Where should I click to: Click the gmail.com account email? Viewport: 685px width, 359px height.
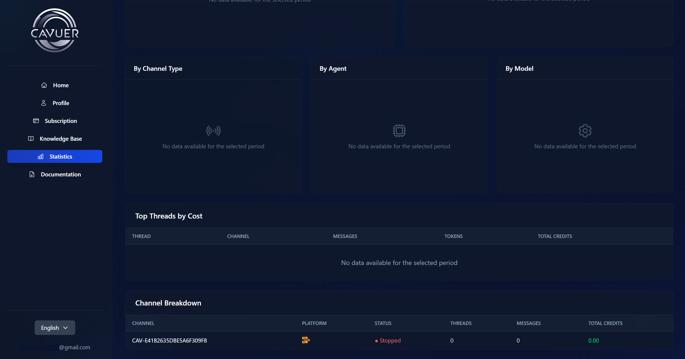point(74,347)
